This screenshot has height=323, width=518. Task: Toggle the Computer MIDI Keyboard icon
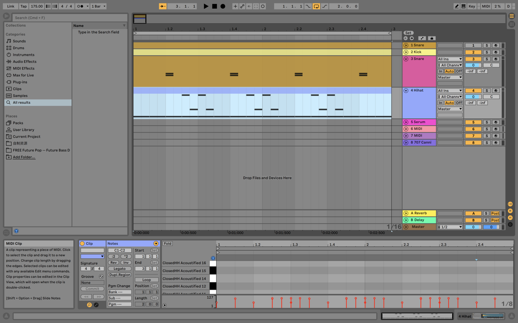(x=464, y=6)
